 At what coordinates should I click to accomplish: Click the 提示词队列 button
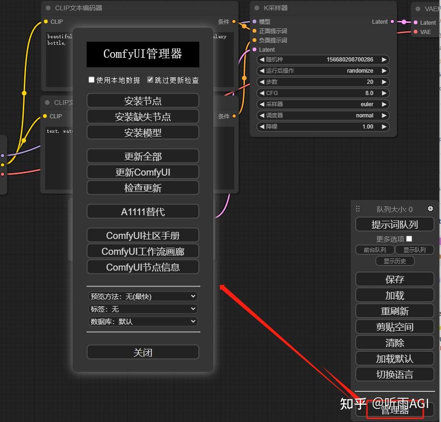click(394, 224)
